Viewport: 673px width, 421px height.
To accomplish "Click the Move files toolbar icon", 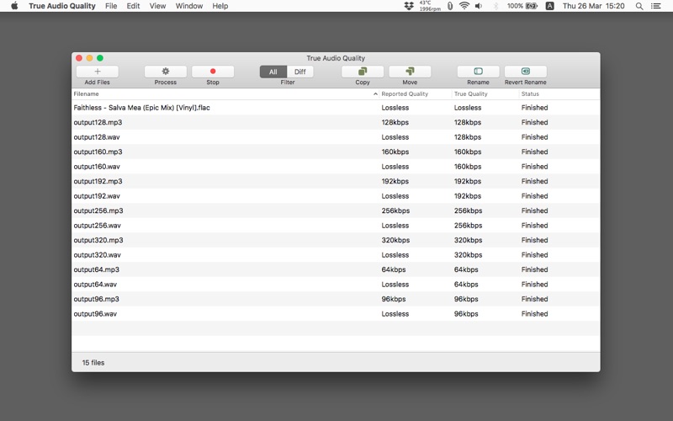I will 410,72.
